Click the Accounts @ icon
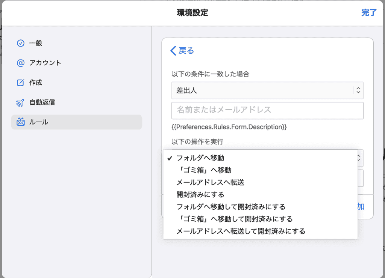385x278 pixels. 21,63
